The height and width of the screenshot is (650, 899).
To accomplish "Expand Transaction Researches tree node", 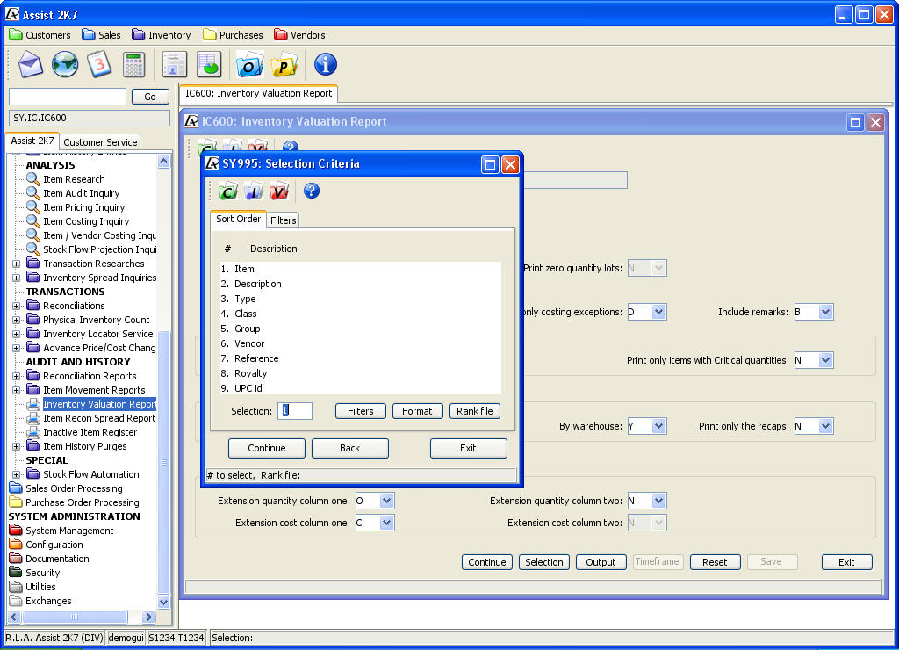I will (17, 264).
